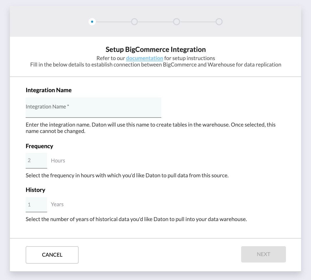The height and width of the screenshot is (280, 311).
Task: Click the Frequency section label
Action: pyautogui.click(x=39, y=146)
